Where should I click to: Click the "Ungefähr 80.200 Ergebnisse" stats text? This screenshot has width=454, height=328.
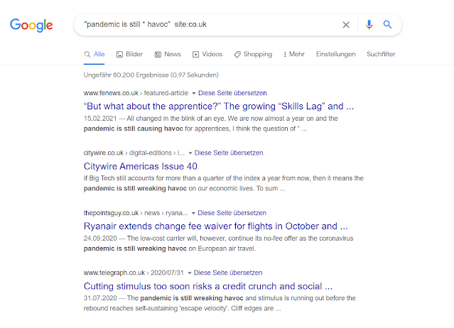click(x=151, y=75)
